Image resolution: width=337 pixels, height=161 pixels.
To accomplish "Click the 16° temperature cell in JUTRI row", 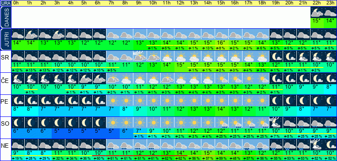I will coord(221,42).
